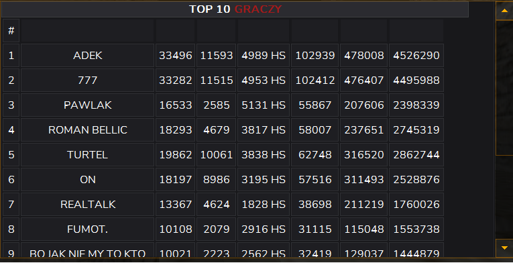Select player name FUMOT.

point(87,229)
